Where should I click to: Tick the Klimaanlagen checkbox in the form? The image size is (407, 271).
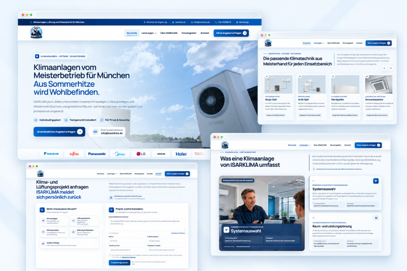point(66,218)
